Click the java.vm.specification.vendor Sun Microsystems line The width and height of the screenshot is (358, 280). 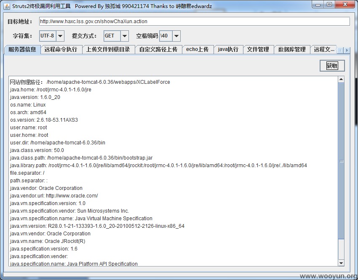pyautogui.click(x=69, y=211)
